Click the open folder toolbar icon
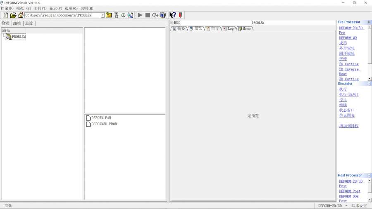Viewport: 372px width, 209px height. click(13, 15)
